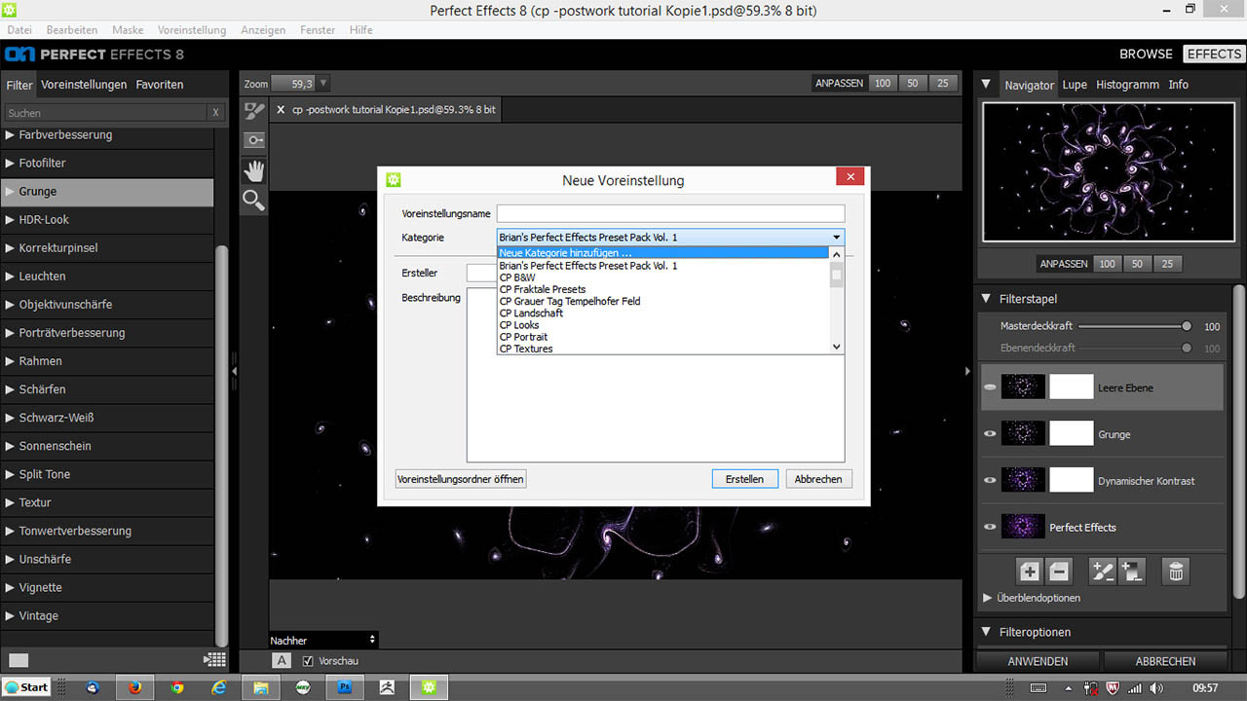Select the Hand pan tool
Viewport: 1247px width, 701px height.
(x=254, y=171)
